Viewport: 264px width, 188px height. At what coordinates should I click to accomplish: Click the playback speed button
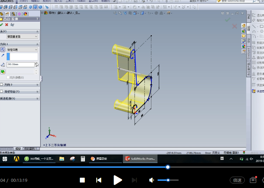click(237, 180)
